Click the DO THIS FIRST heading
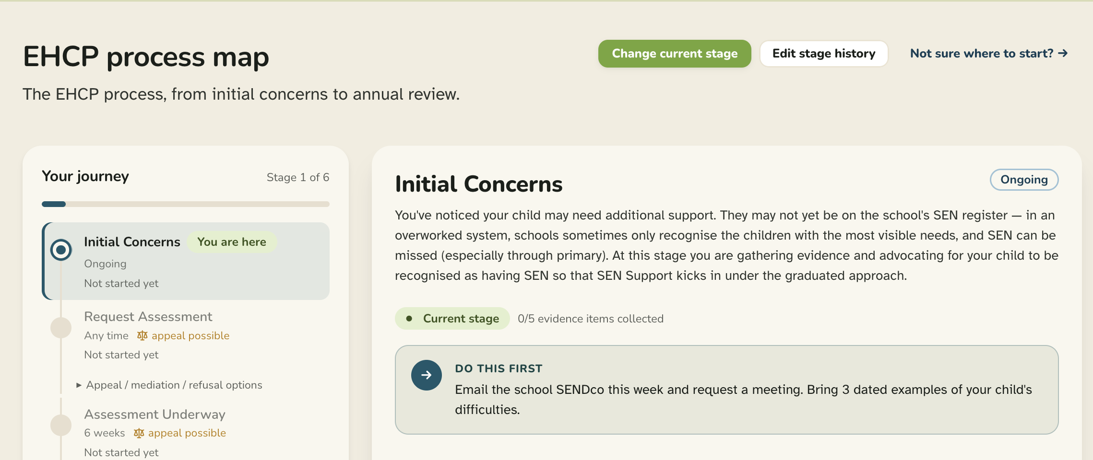 499,368
